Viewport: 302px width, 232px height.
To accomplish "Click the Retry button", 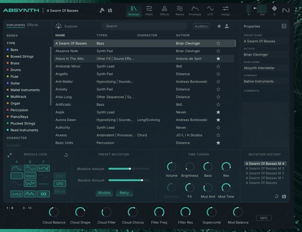I will click(x=124, y=193).
